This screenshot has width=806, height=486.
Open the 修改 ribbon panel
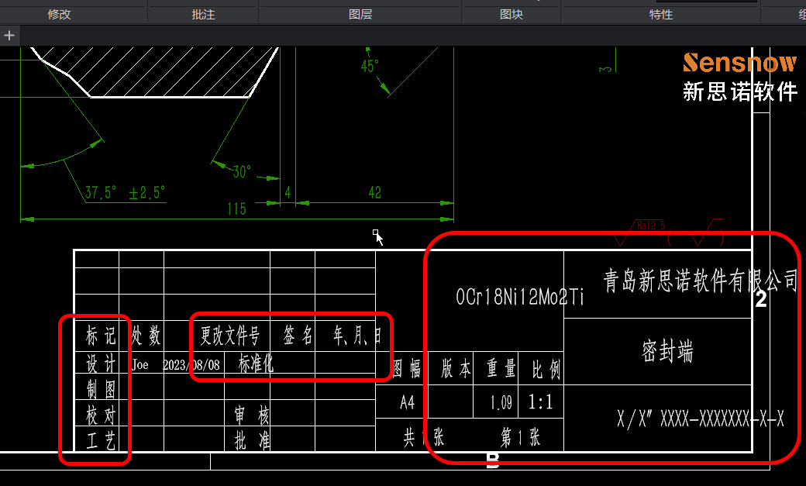[x=59, y=15]
